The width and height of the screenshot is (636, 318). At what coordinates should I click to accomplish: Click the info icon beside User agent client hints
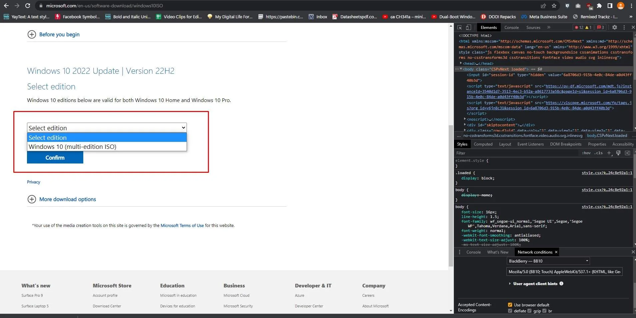[561, 283]
